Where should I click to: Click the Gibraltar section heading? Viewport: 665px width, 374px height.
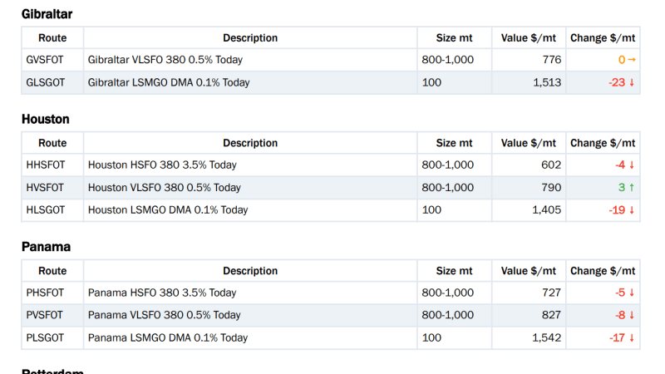point(47,14)
